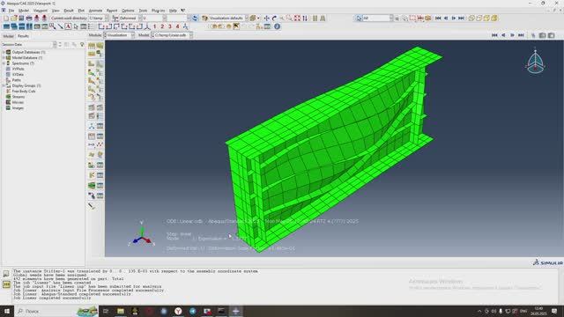
Task: Switch render style to Shaded
Action: point(494,18)
